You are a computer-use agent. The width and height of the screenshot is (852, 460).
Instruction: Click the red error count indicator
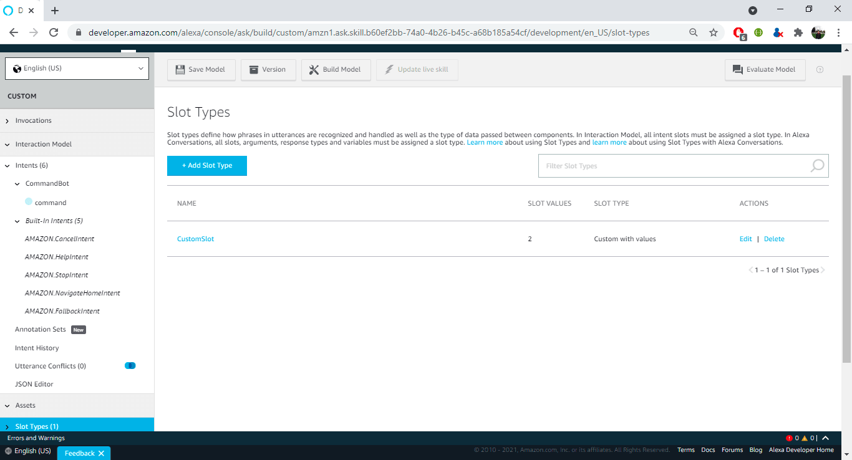792,438
